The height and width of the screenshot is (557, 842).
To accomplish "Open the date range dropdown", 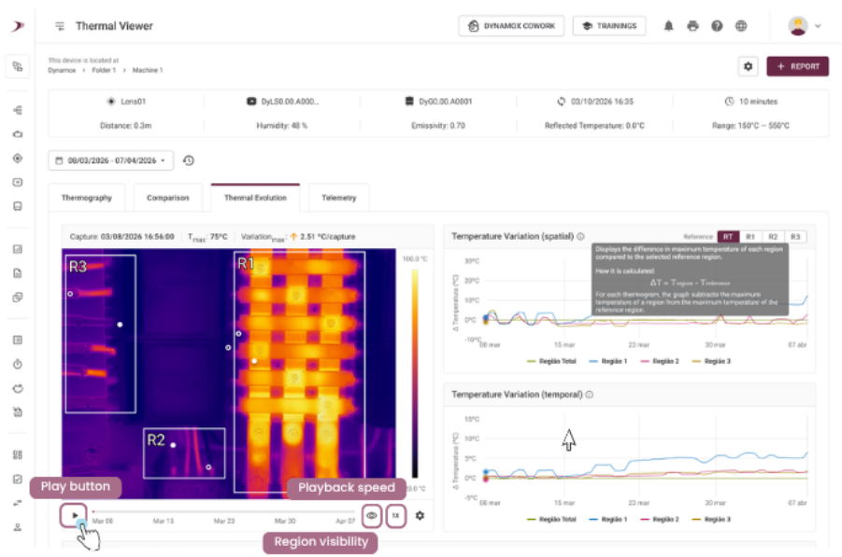I will coord(111,160).
